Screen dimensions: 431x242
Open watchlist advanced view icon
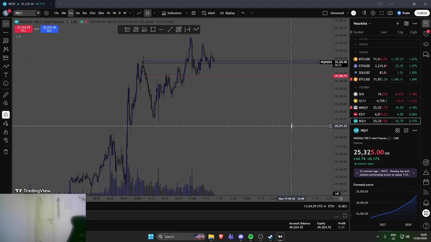pyautogui.click(x=406, y=24)
